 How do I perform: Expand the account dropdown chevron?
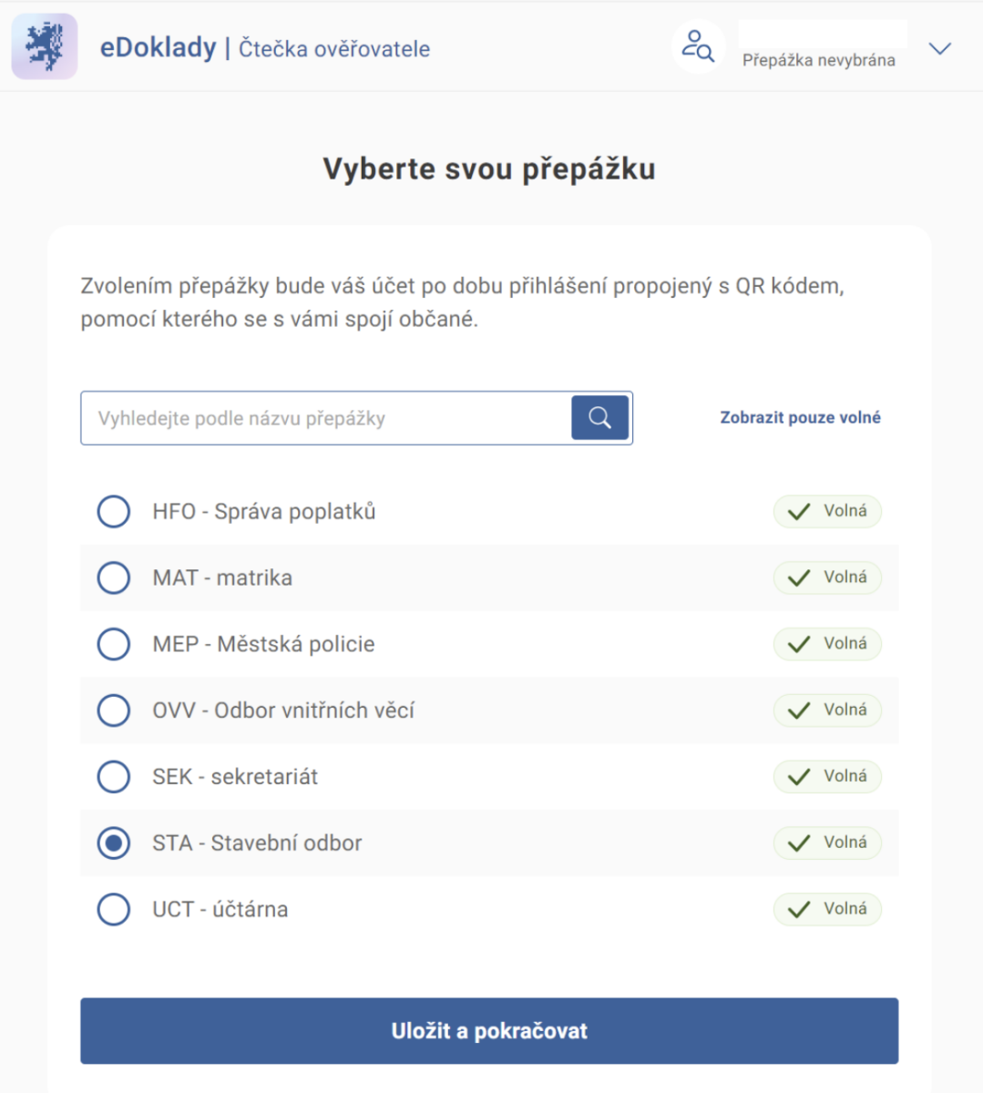coord(939,48)
